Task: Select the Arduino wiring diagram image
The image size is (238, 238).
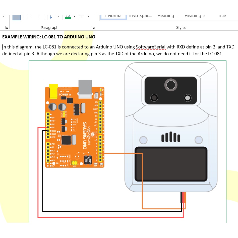Action: pos(128,141)
